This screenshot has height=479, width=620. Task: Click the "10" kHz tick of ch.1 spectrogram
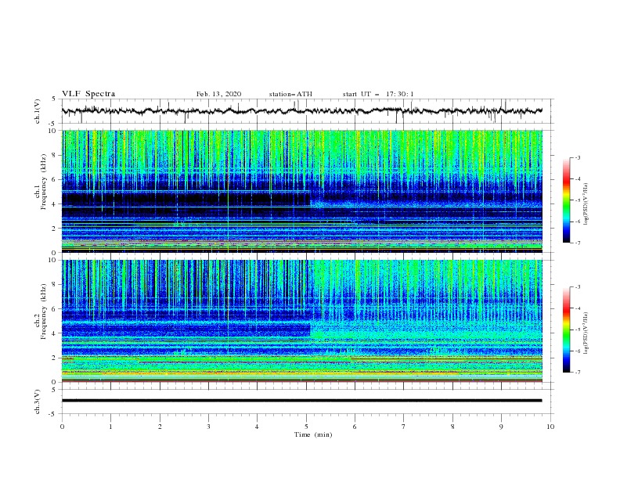point(52,131)
